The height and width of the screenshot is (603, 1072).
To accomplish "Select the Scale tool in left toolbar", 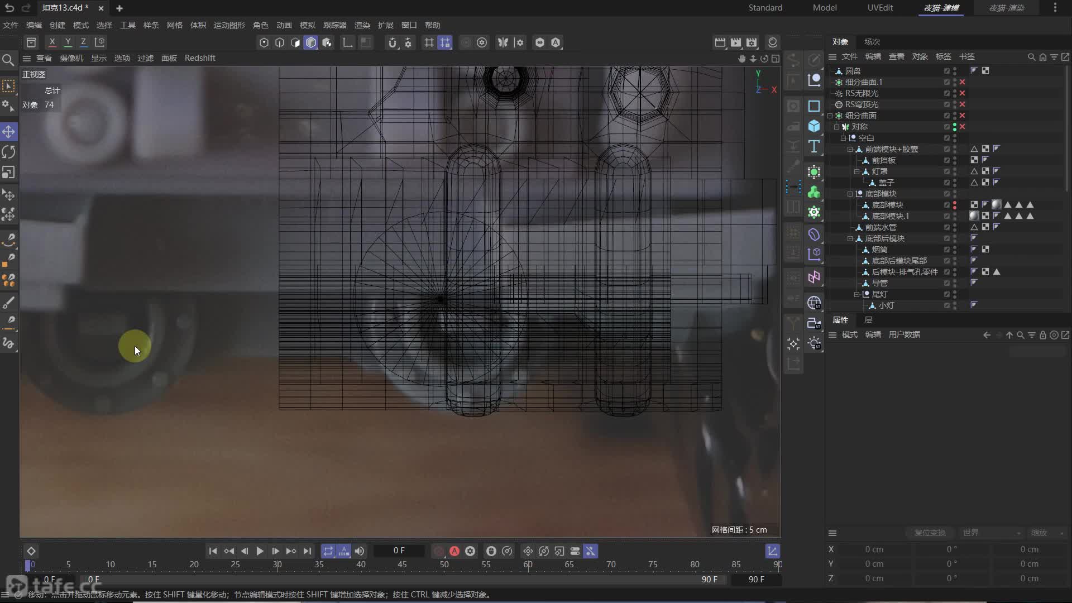I will tap(8, 172).
